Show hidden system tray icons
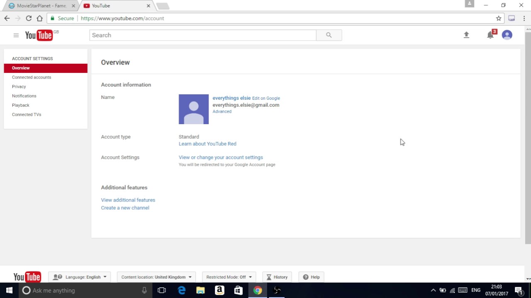Screen dimensions: 531x298 (433, 291)
